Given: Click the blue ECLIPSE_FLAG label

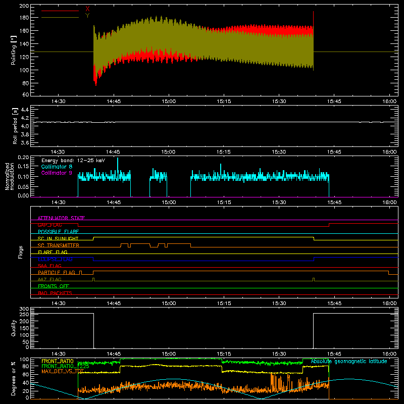Looking at the screenshot, I should [x=55, y=259].
